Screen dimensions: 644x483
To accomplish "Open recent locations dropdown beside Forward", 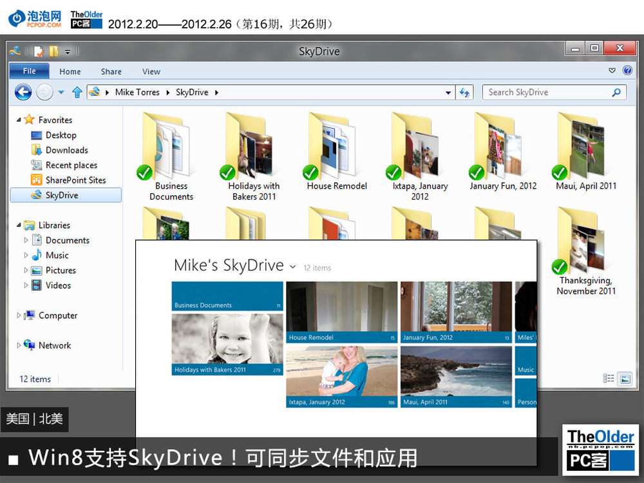I will 61,92.
